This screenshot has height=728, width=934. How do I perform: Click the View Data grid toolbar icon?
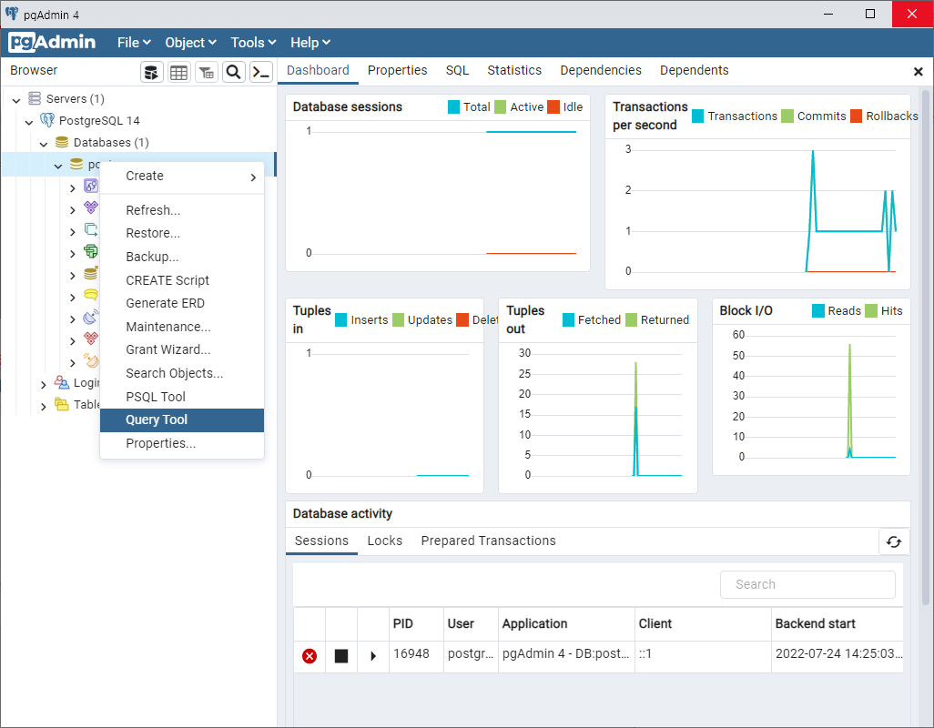pos(178,72)
